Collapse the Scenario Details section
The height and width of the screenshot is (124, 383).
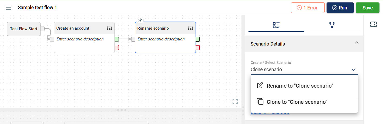357,43
